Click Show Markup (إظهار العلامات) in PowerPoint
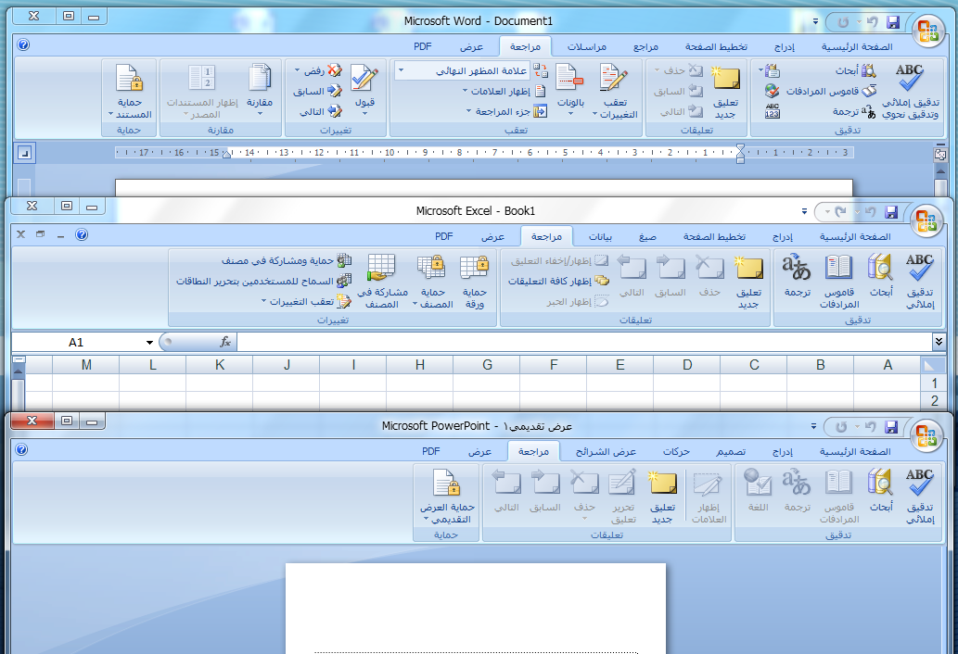Viewport: 958px width, 654px height. pyautogui.click(x=709, y=496)
